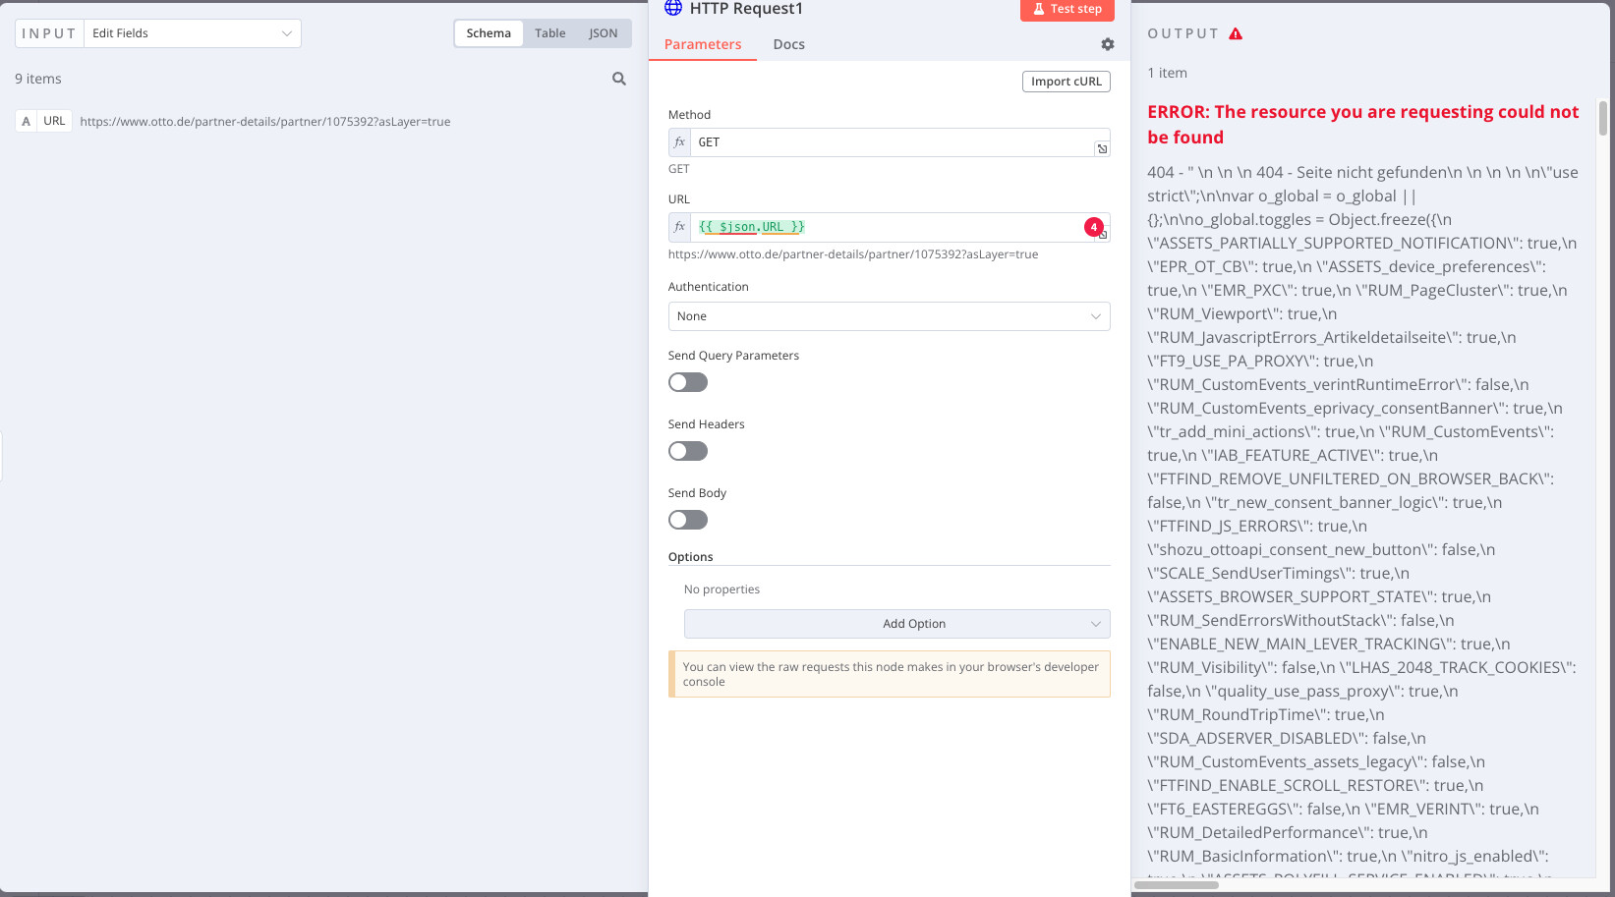Turn on Send Headers toggle
The height and width of the screenshot is (897, 1615).
point(688,451)
